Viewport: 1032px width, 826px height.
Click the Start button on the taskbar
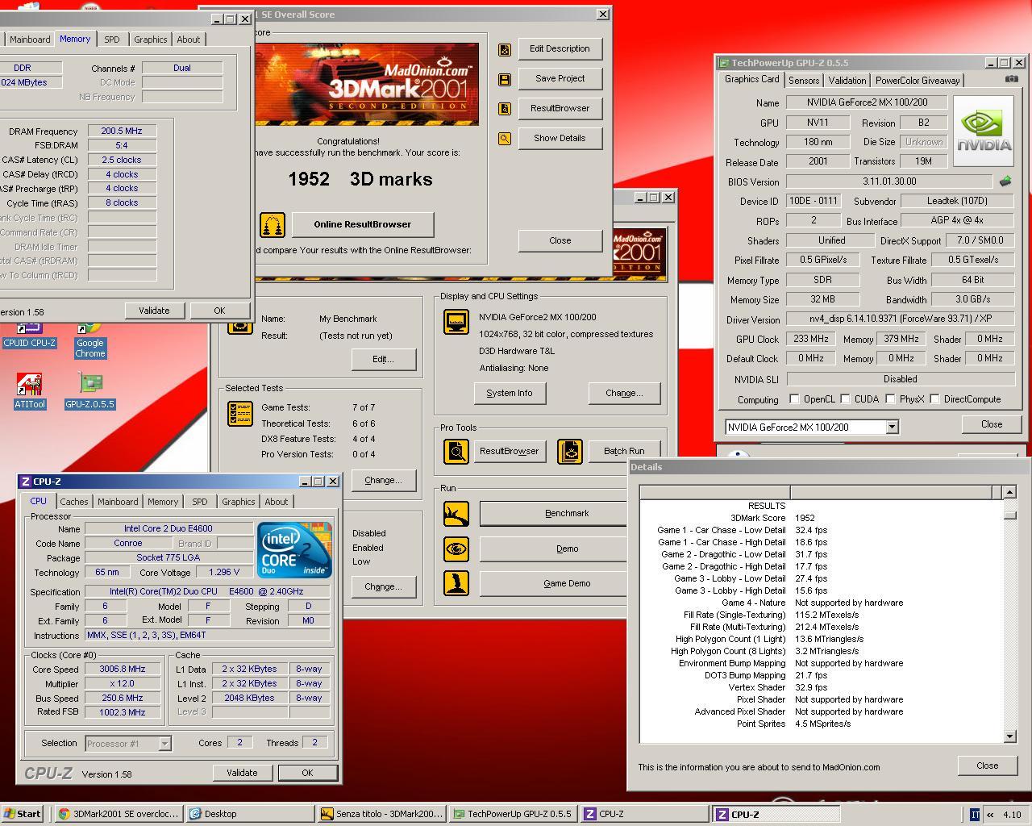[23, 814]
